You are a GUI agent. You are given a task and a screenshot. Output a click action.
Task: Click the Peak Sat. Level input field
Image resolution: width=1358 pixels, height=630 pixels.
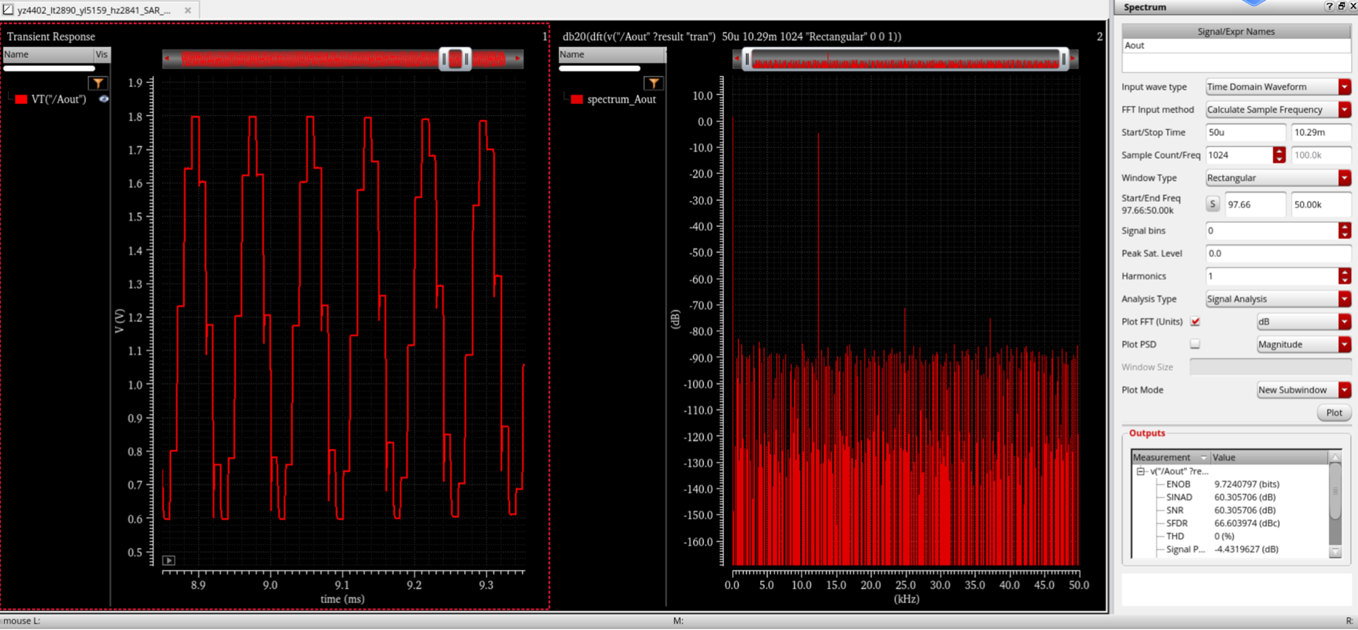pyautogui.click(x=1277, y=253)
